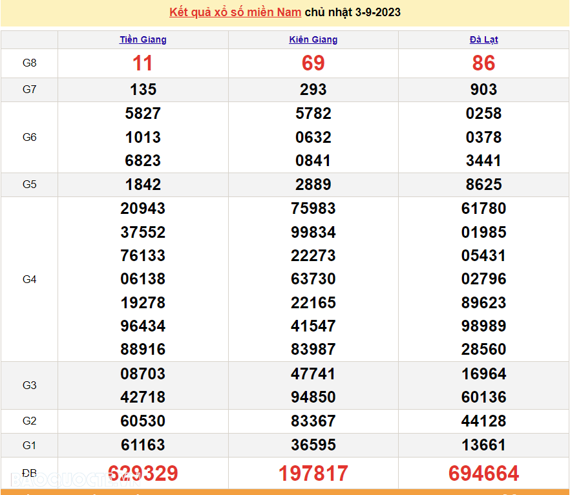This screenshot has height=495, width=570.
Task: Open the 'Kết quả xổ số miền Nam' title link
Action: [x=235, y=12]
